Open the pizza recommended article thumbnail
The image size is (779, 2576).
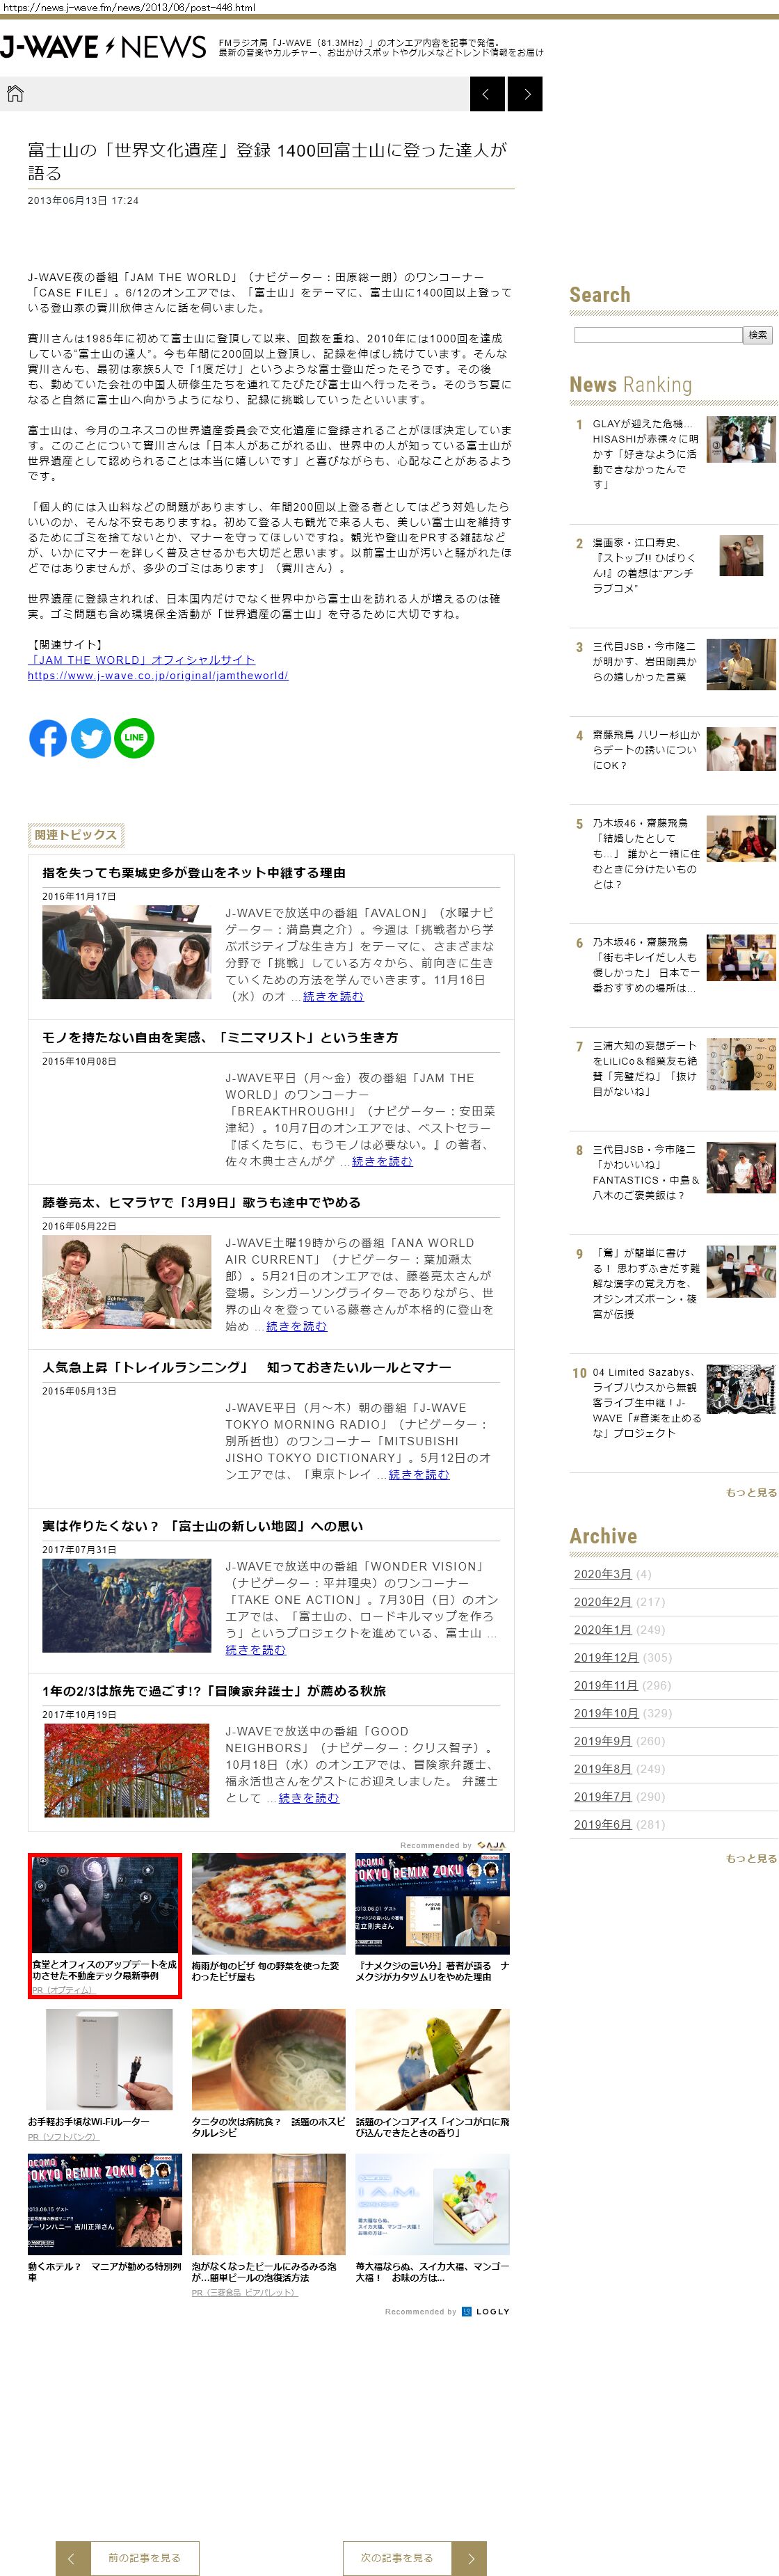point(268,1903)
